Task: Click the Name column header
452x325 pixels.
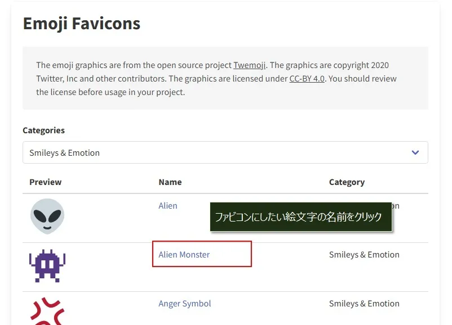Action: pos(170,182)
